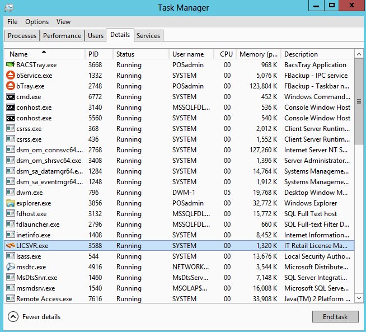Select PID 7616 cell
The height and width of the screenshot is (332, 366).
pos(95,298)
